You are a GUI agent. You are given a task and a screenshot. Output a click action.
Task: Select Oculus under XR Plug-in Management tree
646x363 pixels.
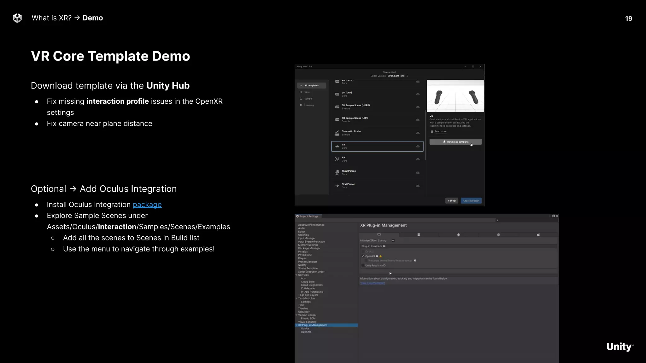point(305,328)
